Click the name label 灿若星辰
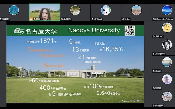Image resolution: width=175 pixels, height=109 pixels. 159,105
